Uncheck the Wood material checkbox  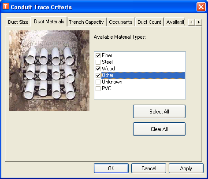tap(98, 69)
